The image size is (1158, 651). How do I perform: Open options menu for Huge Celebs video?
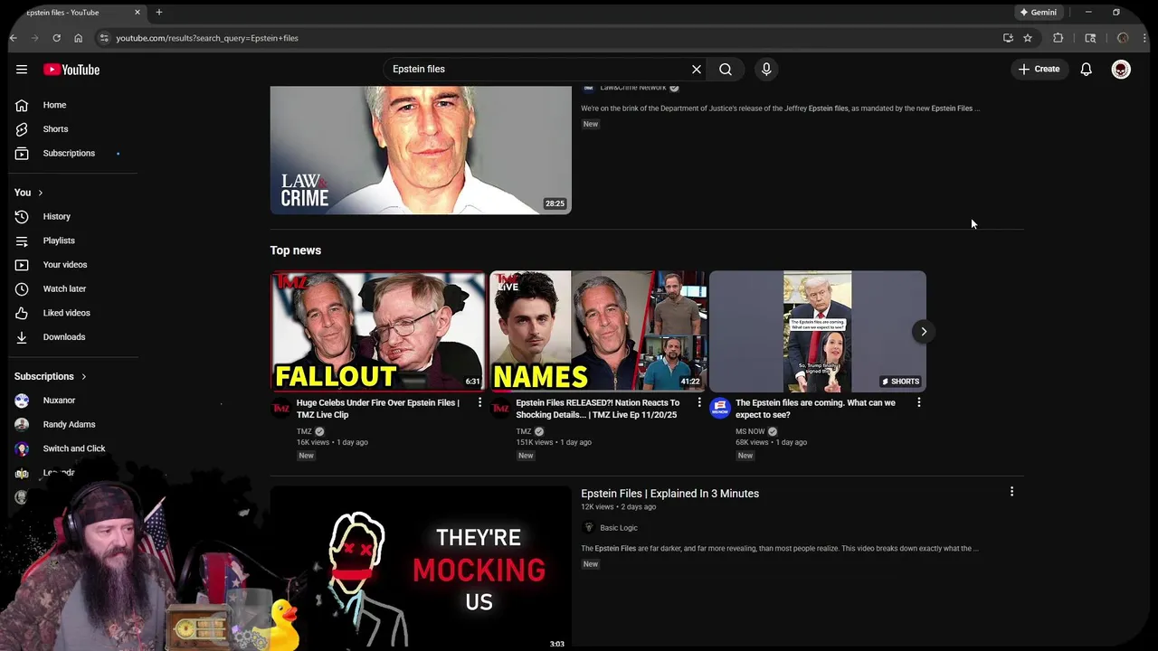click(x=479, y=402)
